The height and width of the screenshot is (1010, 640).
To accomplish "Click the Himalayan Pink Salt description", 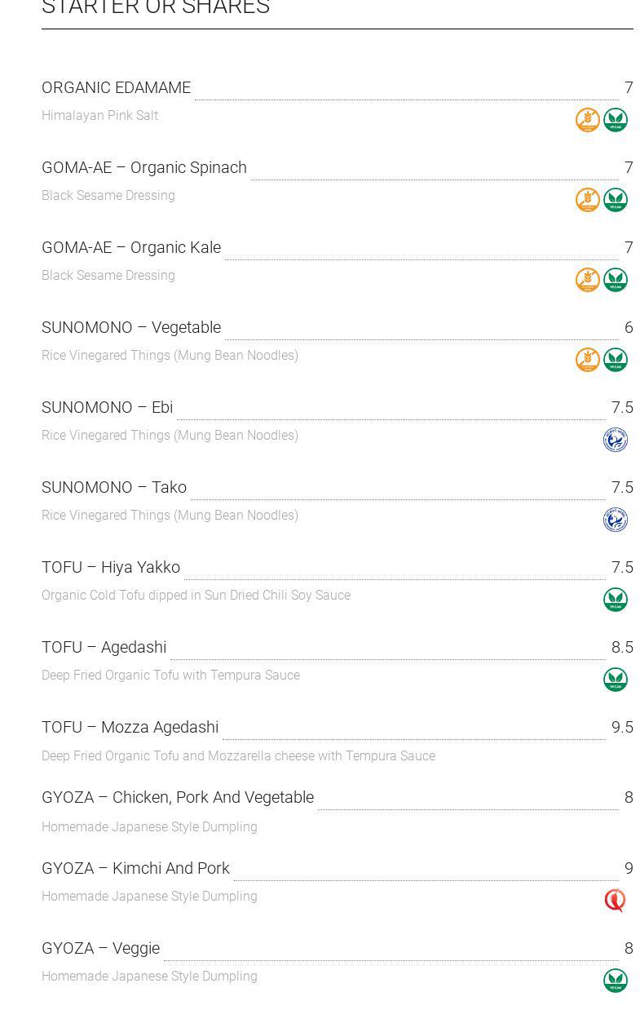I will tap(99, 116).
